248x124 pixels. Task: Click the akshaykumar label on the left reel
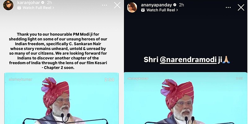point(20,79)
